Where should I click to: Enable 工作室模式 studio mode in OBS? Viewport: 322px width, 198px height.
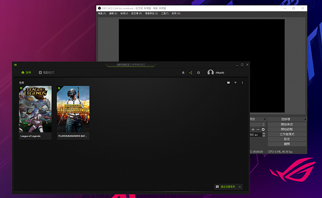(287, 134)
